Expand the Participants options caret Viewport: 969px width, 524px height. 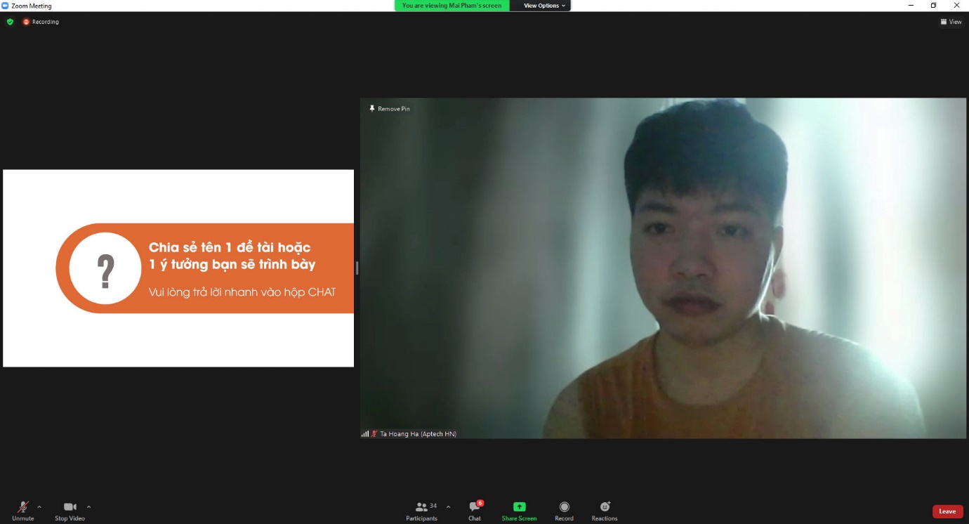coord(448,506)
